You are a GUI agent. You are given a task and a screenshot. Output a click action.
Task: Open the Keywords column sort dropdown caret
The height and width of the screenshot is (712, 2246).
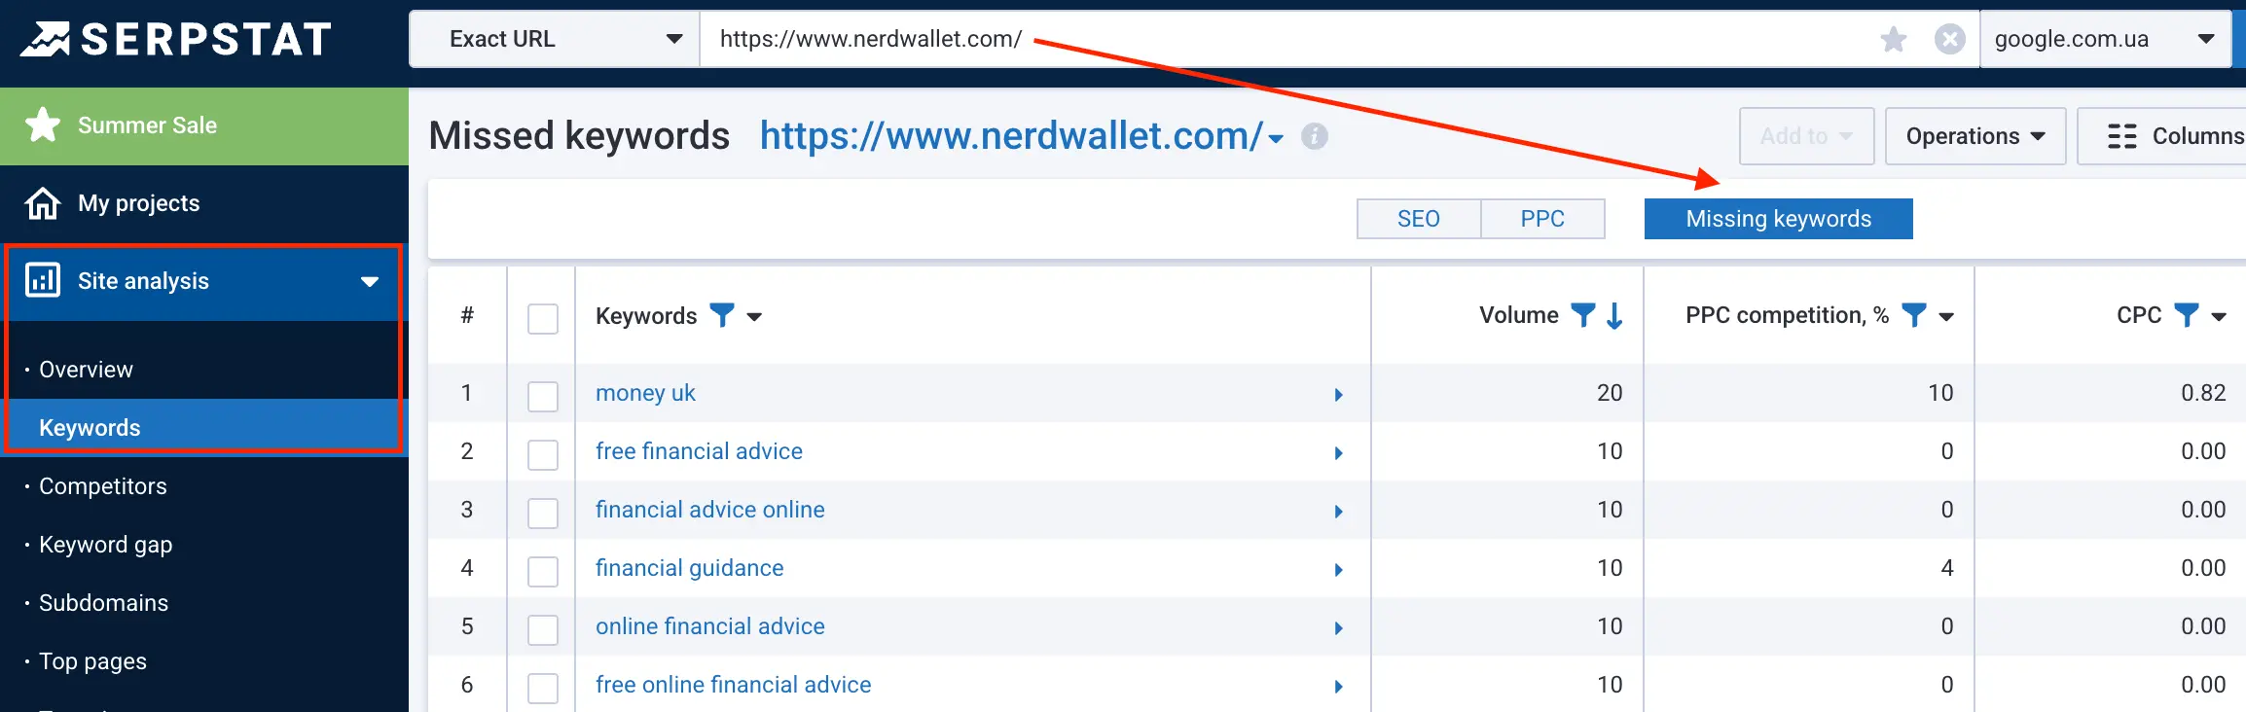pyautogui.click(x=754, y=317)
